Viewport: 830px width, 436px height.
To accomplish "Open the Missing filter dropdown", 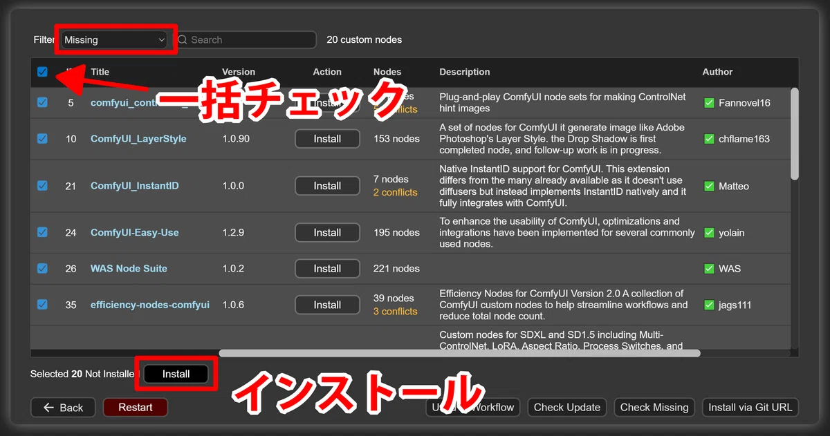I will pyautogui.click(x=114, y=40).
